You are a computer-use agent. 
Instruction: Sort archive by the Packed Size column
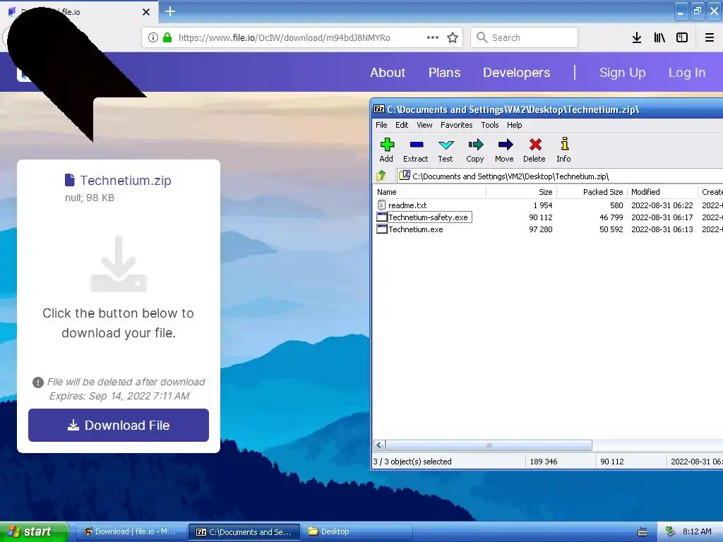[x=592, y=192]
